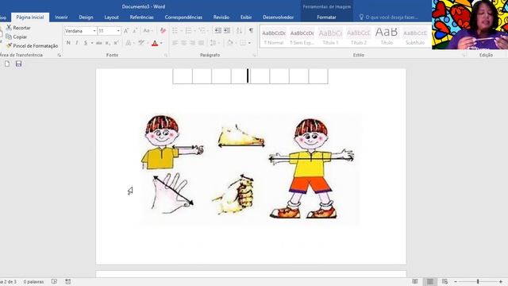This screenshot has height=286, width=508.
Task: Click the new blank document icon
Action: [7, 64]
